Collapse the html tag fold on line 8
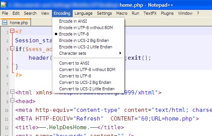Image resolution: width=212 pixels, height=136 pixels. point(12,92)
